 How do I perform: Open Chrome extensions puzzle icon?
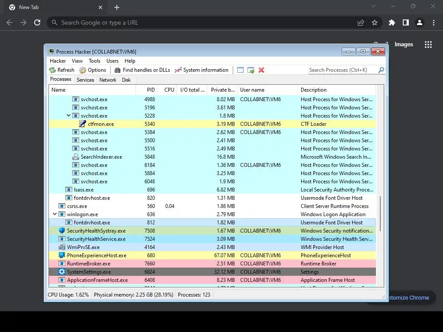[392, 22]
